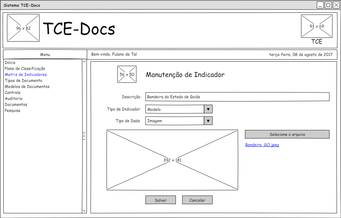Open the Auditoria menu item
The height and width of the screenshot is (218, 341).
14,99
